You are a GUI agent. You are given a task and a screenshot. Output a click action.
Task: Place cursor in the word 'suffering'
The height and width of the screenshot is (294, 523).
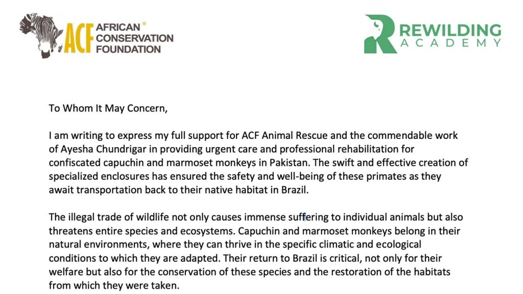click(x=304, y=217)
